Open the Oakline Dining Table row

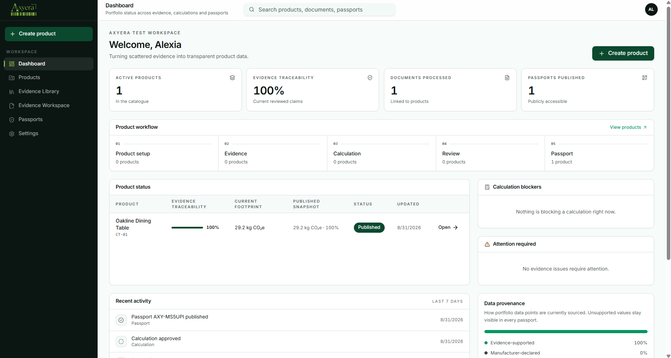(289, 227)
